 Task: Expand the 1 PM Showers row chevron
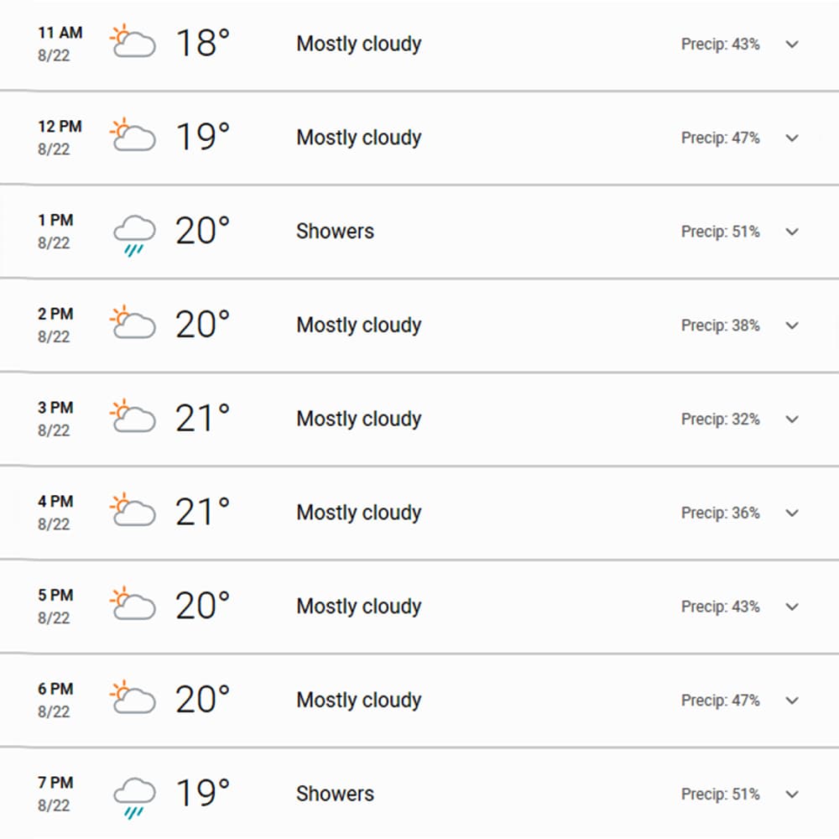[792, 232]
